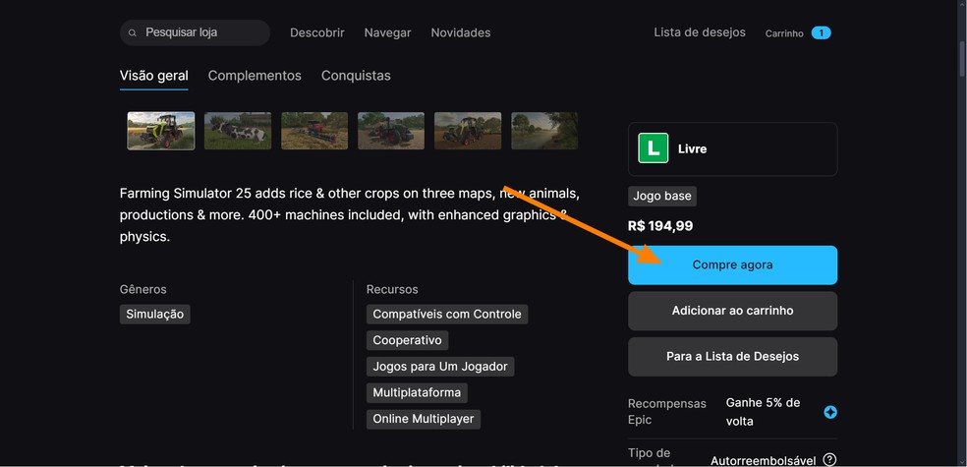Screen dimensions: 967x467
Task: Click the Gêneros heading
Action: pyautogui.click(x=143, y=289)
